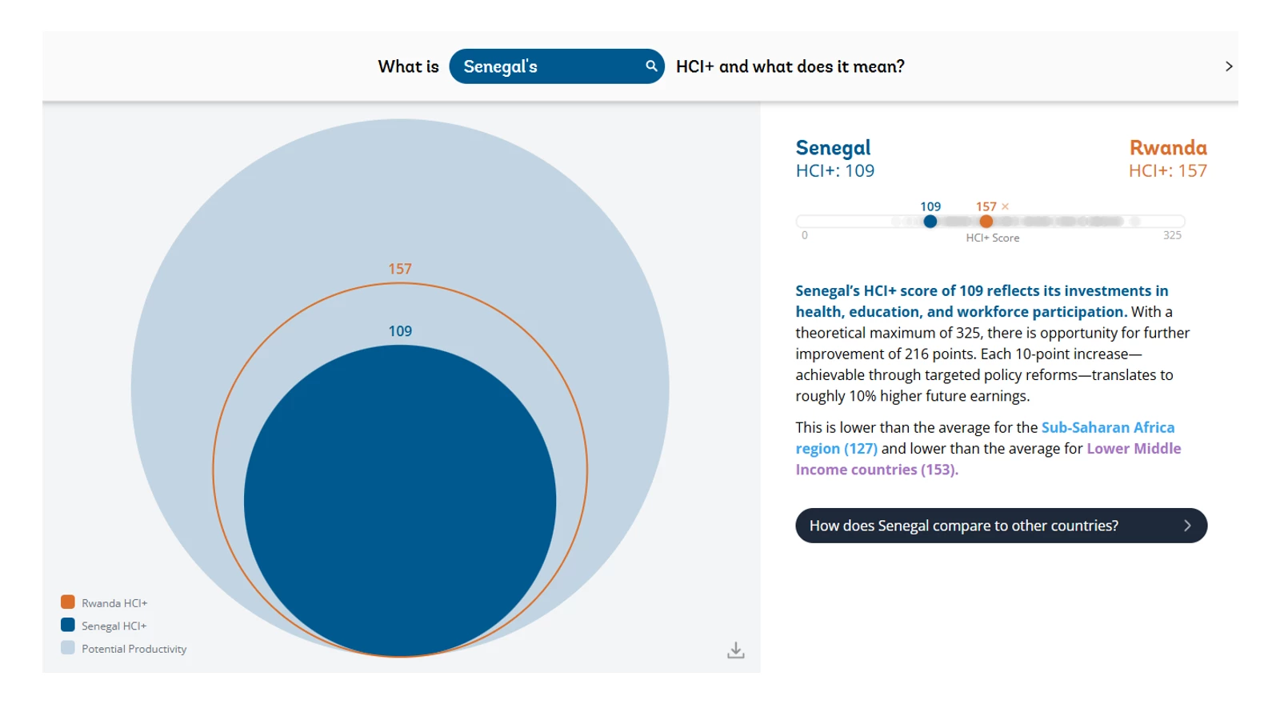Download the bubble chart image
Image resolution: width=1280 pixels, height=712 pixels.
point(736,650)
